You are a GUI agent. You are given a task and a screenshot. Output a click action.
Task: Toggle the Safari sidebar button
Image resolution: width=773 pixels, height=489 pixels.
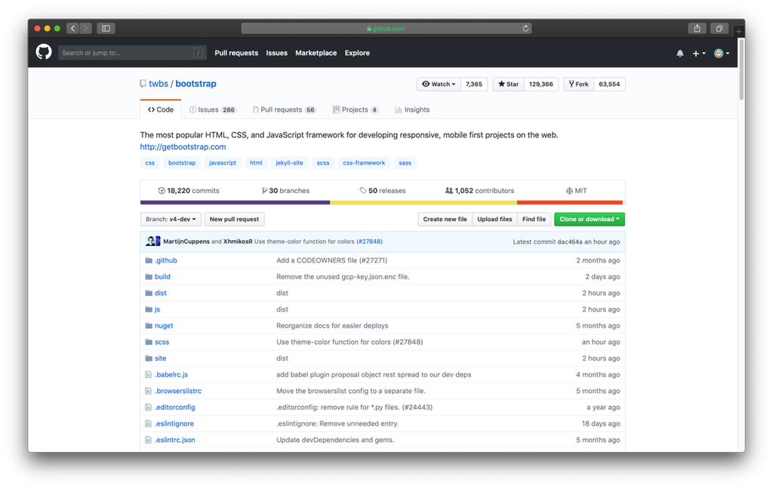[106, 29]
